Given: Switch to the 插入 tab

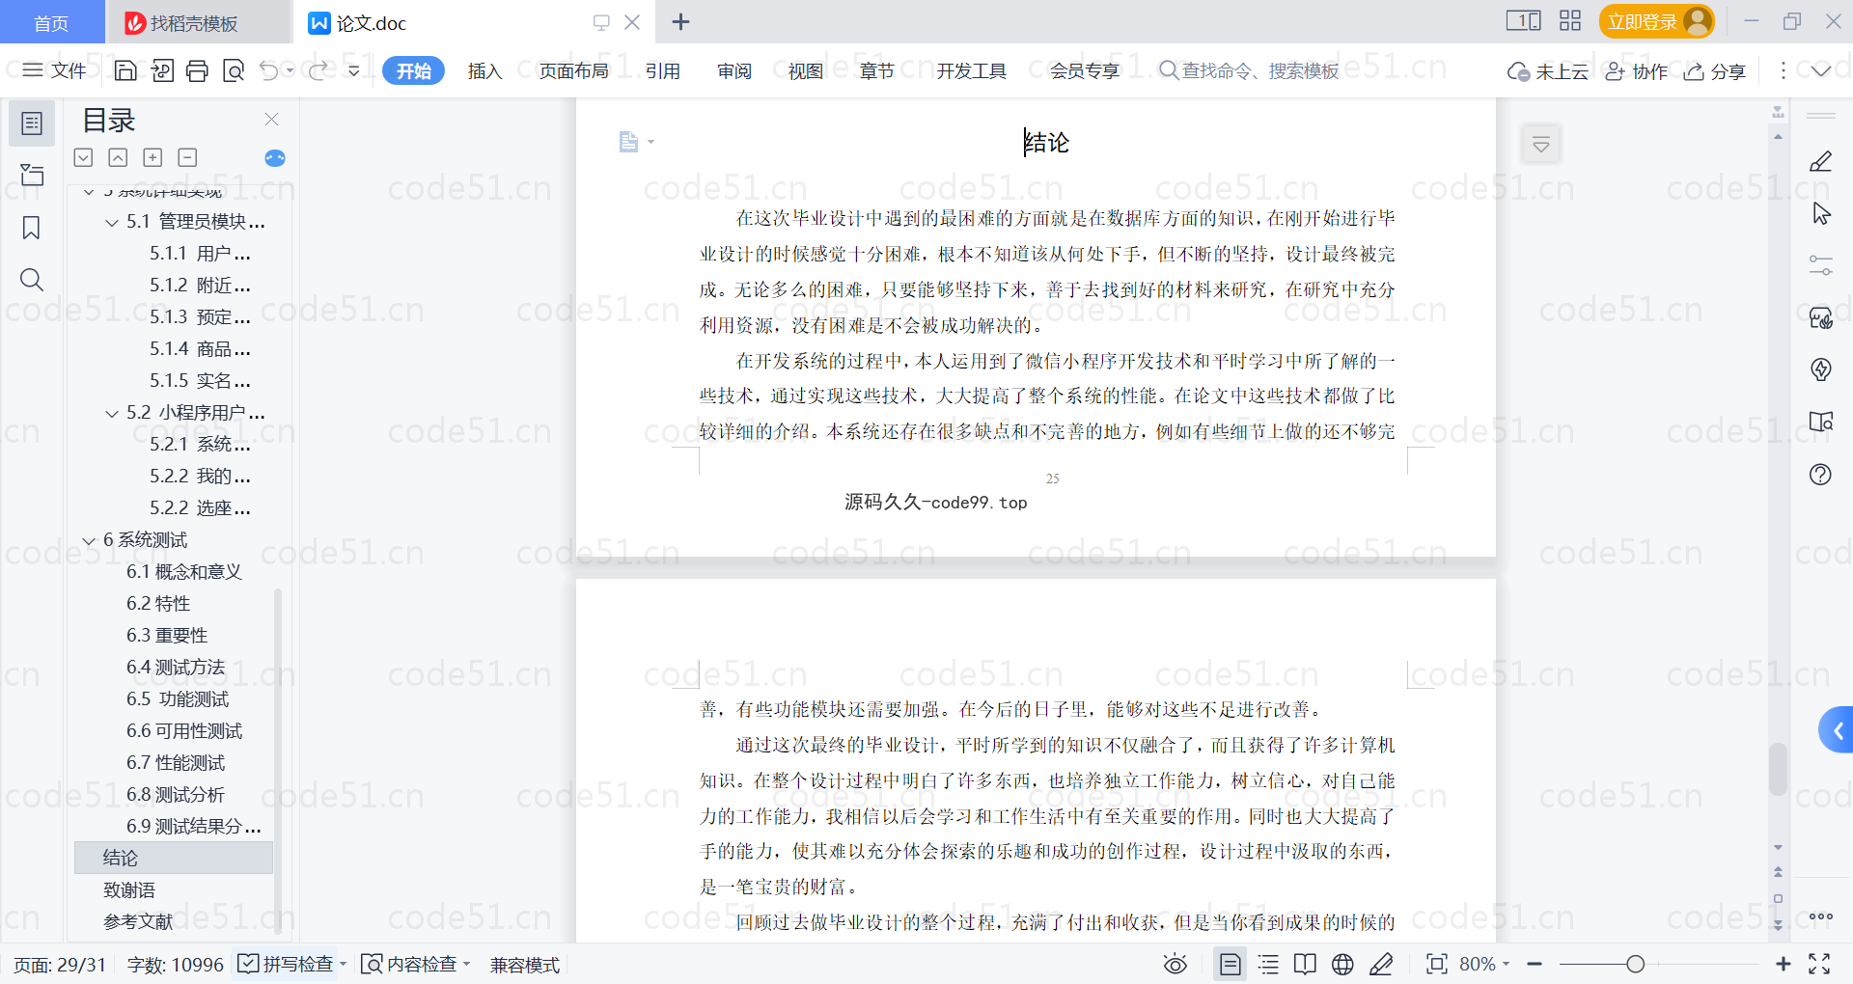Looking at the screenshot, I should [484, 70].
